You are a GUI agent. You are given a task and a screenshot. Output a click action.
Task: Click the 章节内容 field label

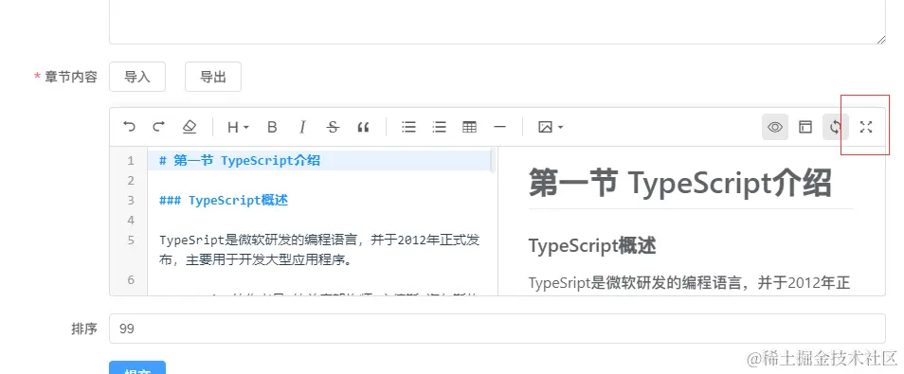[x=71, y=78]
